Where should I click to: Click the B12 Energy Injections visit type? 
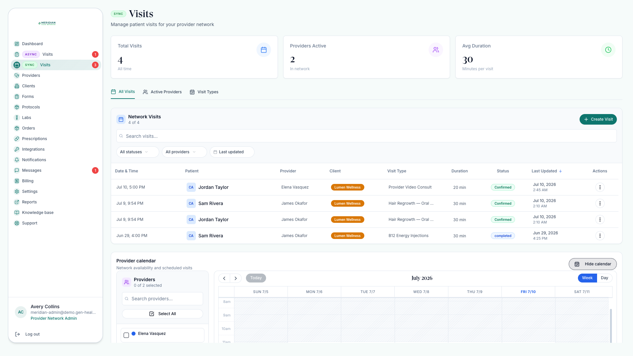pyautogui.click(x=408, y=236)
